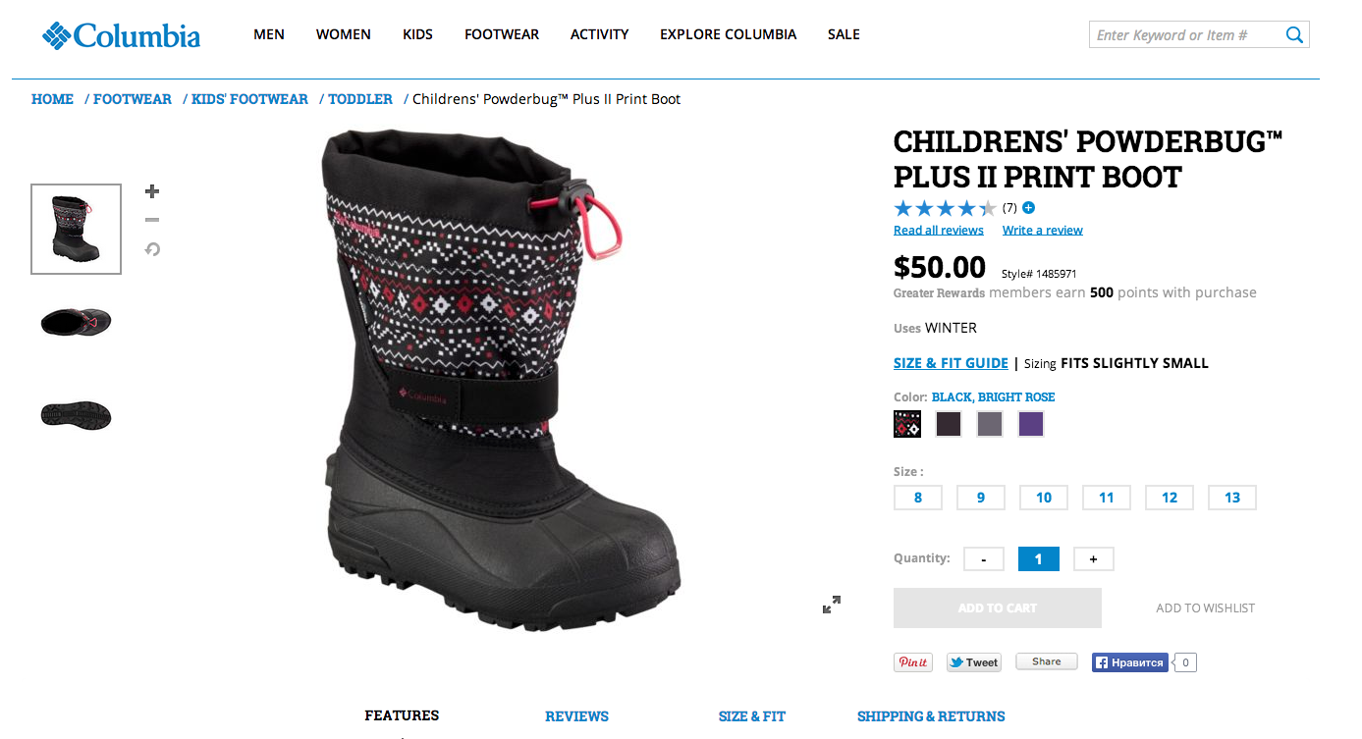The height and width of the screenshot is (739, 1362).
Task: Select size 8
Action: coord(918,498)
